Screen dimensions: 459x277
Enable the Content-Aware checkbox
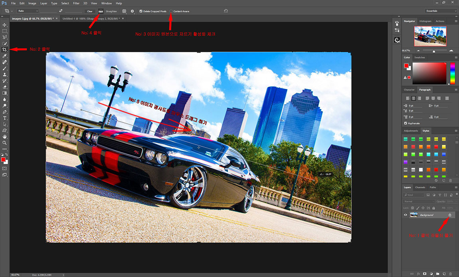(x=171, y=12)
